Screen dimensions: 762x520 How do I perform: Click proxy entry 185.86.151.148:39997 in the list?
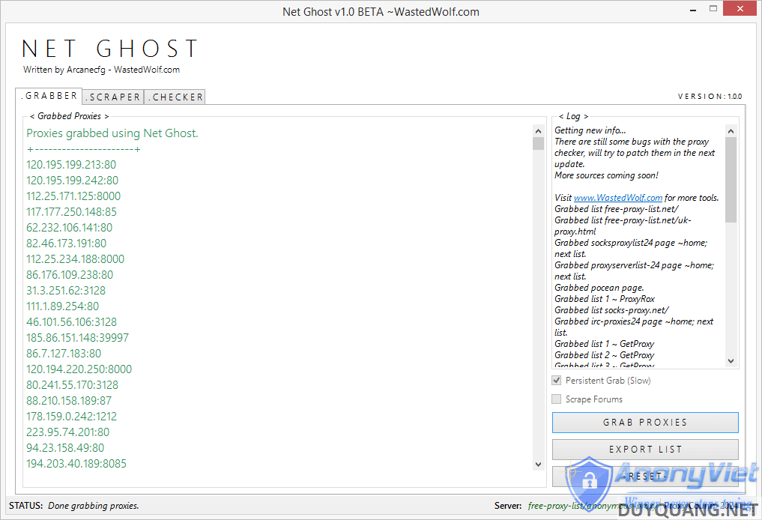point(77,338)
